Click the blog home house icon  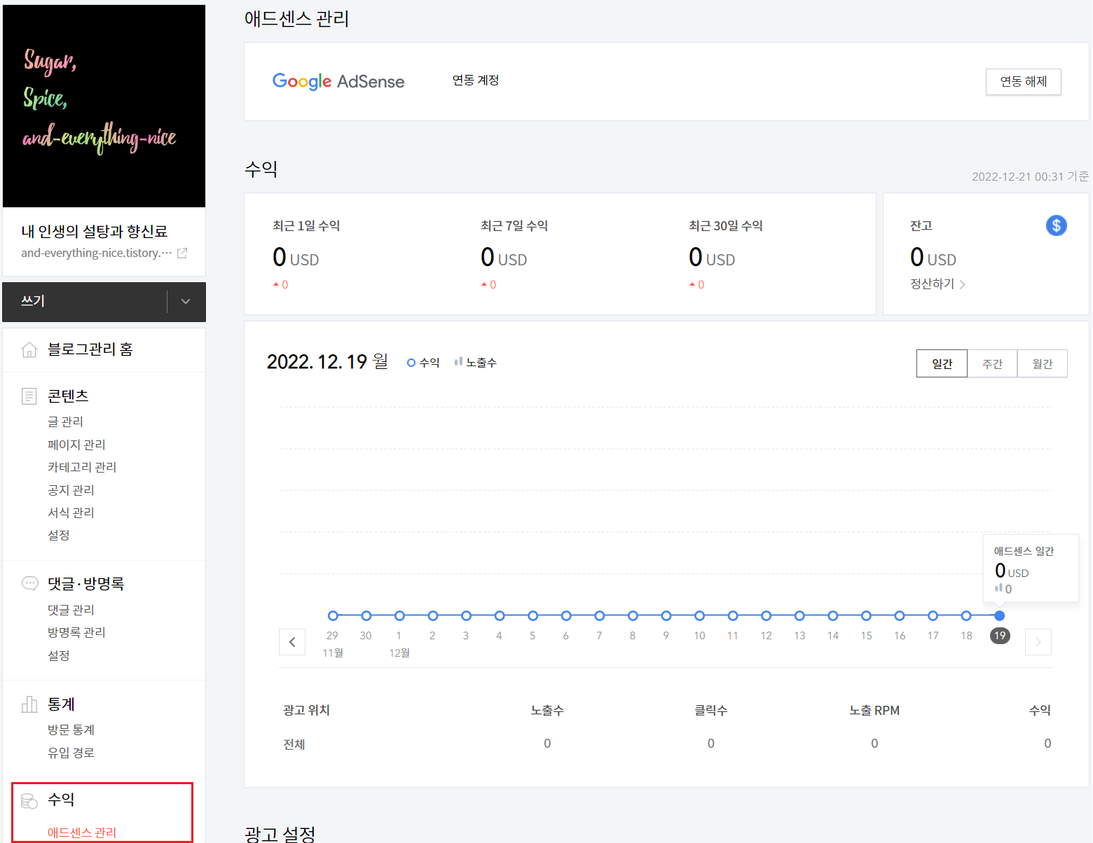pos(29,349)
